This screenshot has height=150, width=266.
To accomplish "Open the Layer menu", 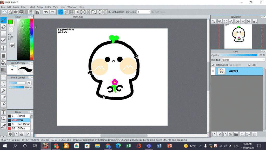I will (x=16, y=7).
